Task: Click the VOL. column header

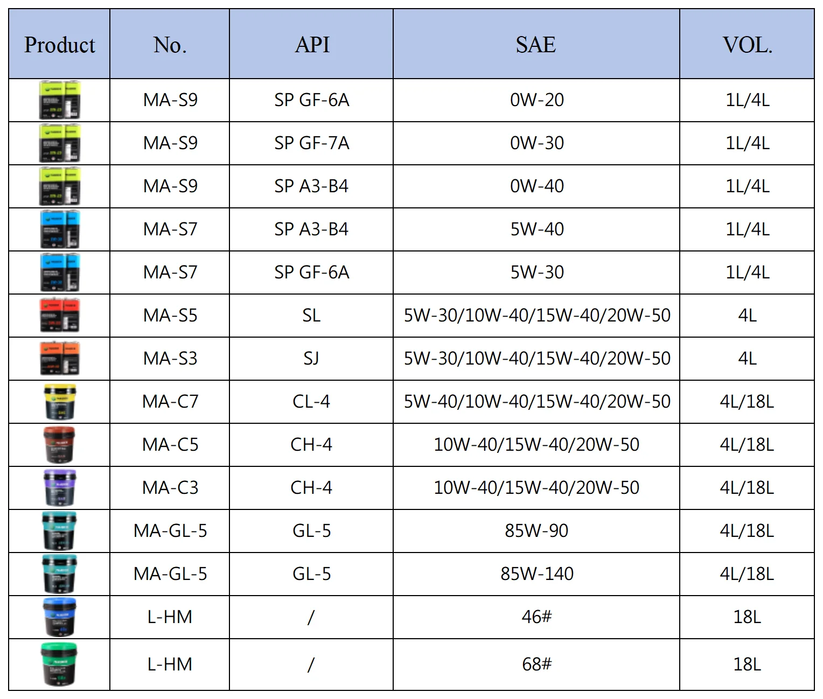Action: (747, 45)
